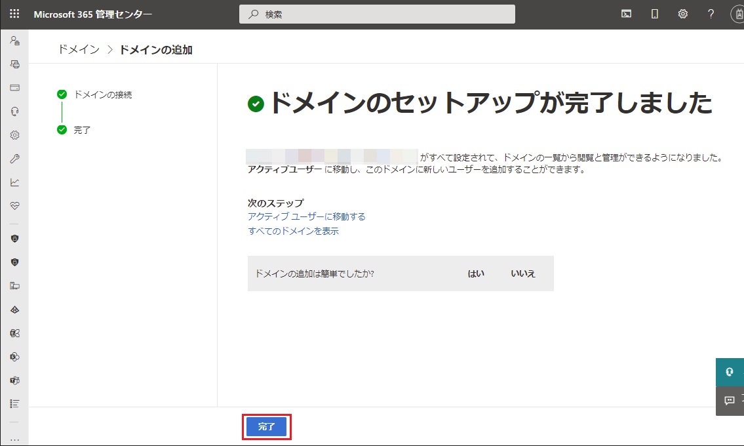Open Users in the left sidebar
Image resolution: width=744 pixels, height=446 pixels.
(14, 41)
